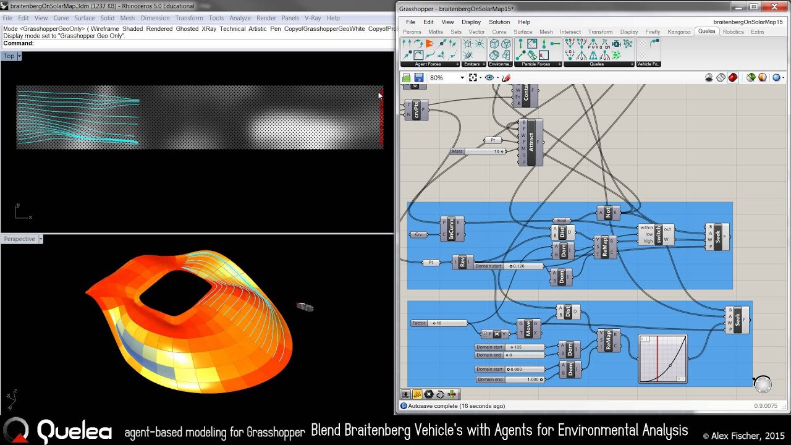Open the Top viewport title dropdown
The height and width of the screenshot is (445, 791).
pyautogui.click(x=19, y=56)
